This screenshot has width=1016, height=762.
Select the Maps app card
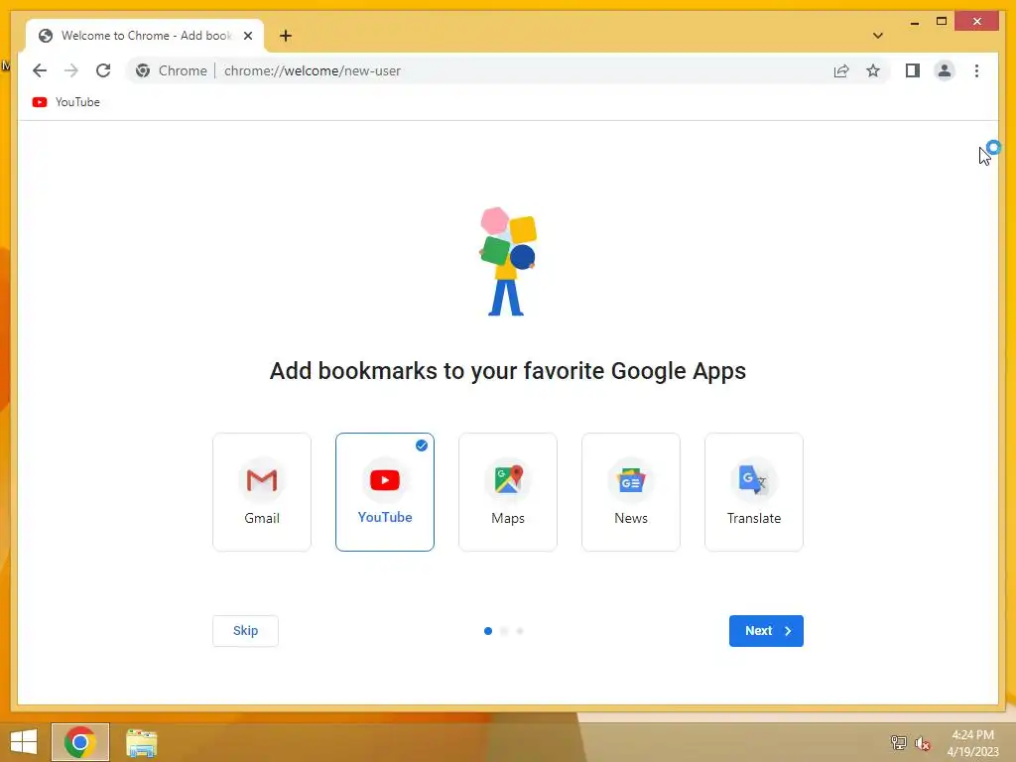tap(508, 492)
